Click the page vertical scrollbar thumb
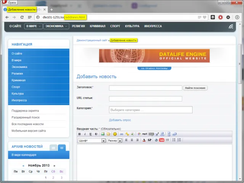244x183 pixels. pos(240,64)
